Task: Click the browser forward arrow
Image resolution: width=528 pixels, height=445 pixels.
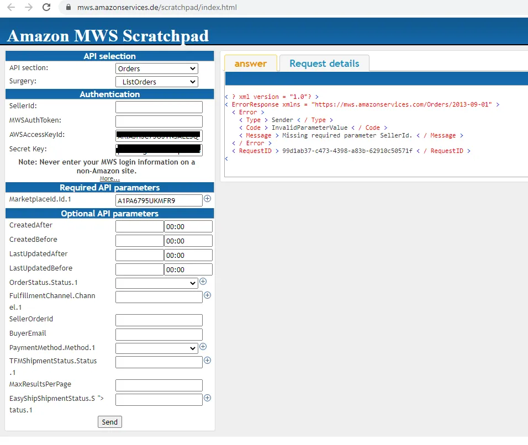Action: click(x=29, y=7)
